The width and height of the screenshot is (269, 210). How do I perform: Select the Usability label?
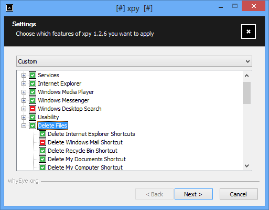pos(48,117)
